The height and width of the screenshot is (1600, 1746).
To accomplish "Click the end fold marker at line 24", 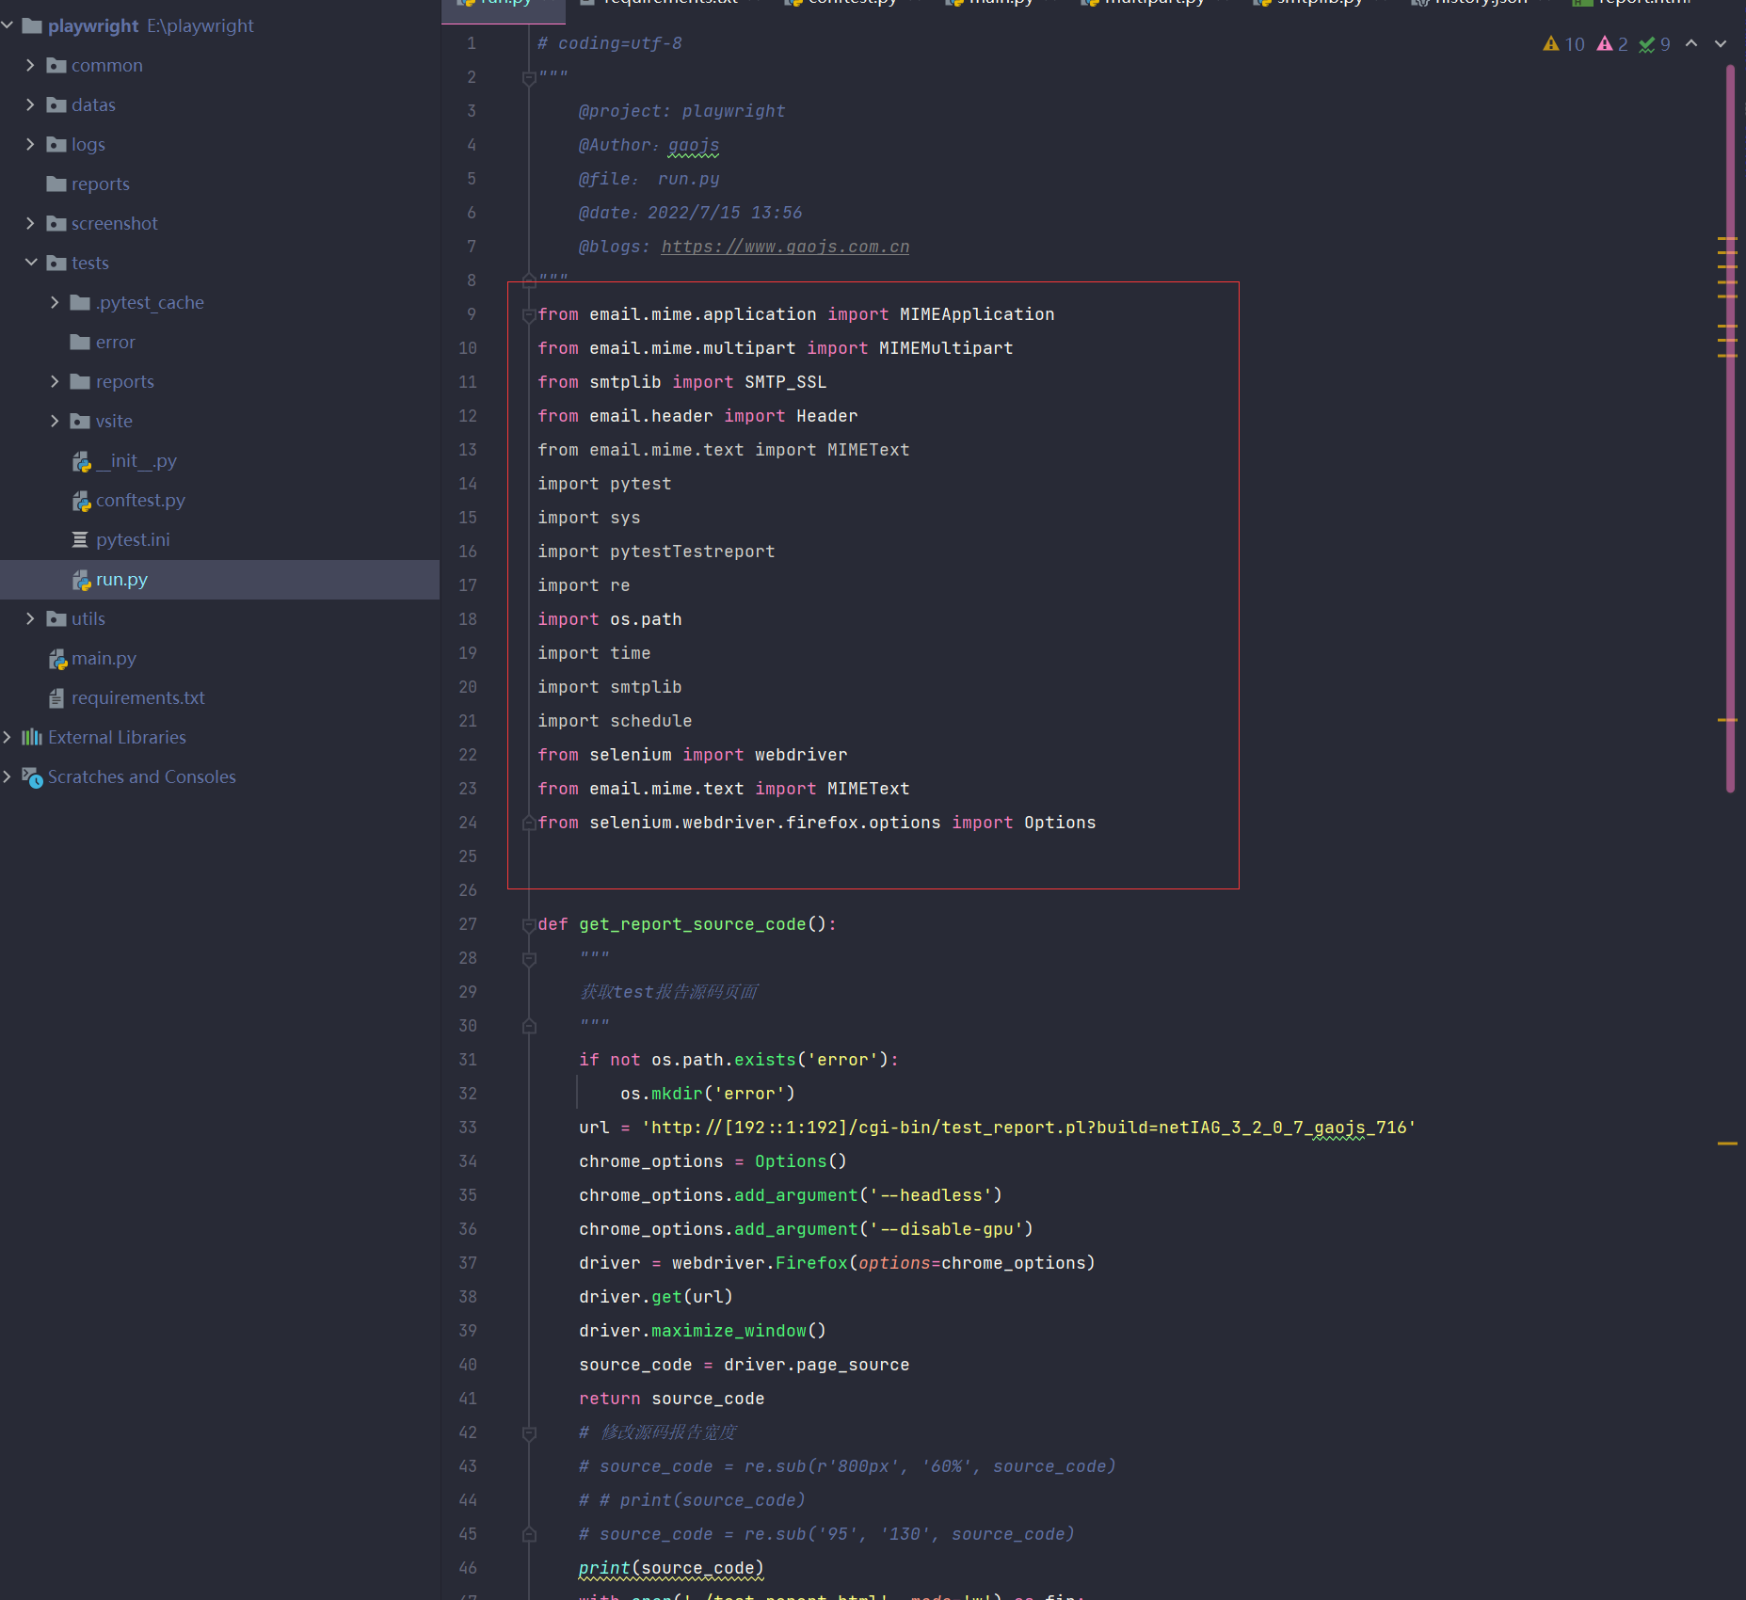I will (x=529, y=823).
